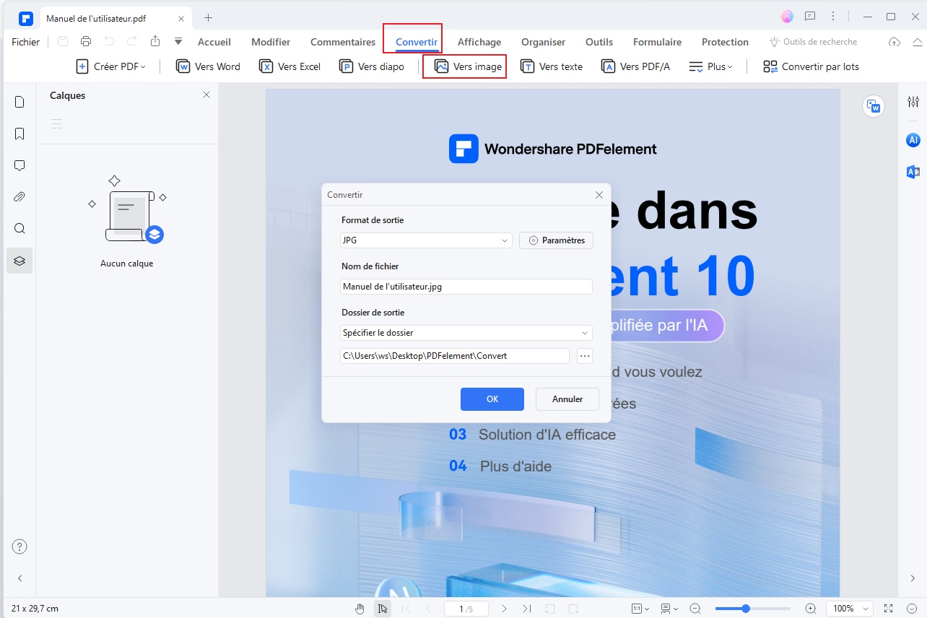Click the browse folder ellipsis button

point(585,356)
